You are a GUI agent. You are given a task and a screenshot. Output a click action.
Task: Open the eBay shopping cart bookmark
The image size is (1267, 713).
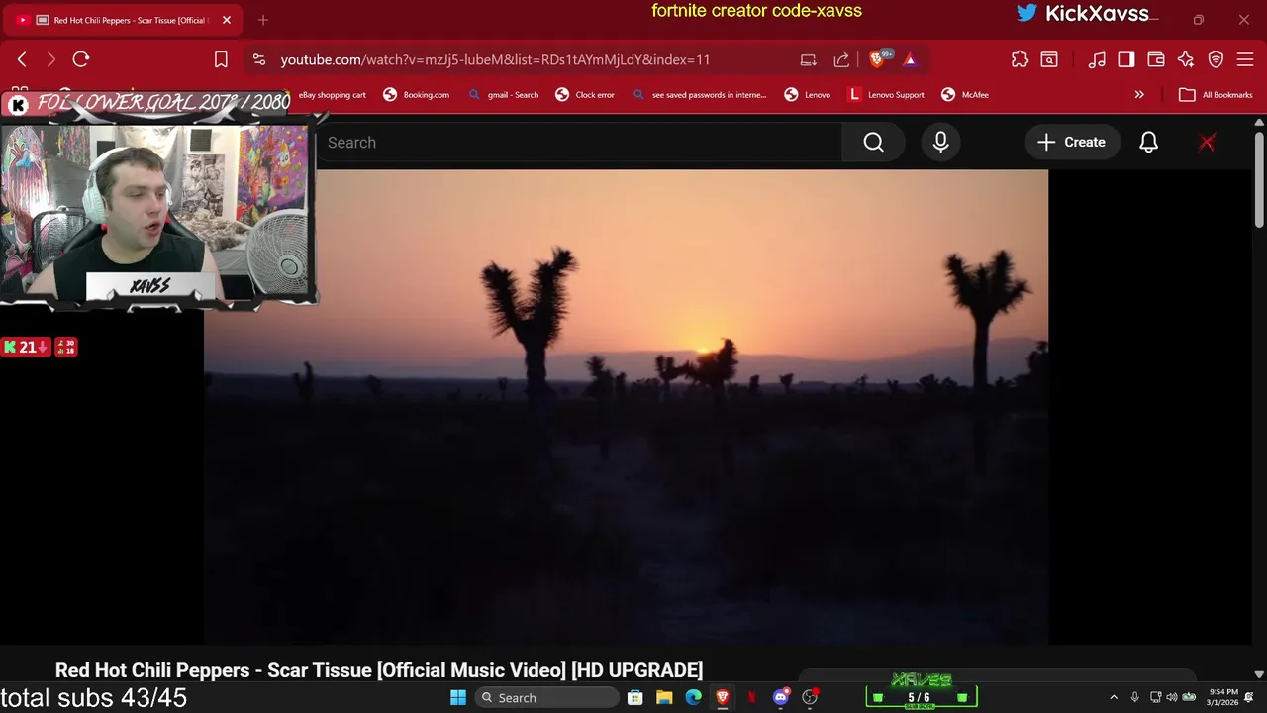coord(332,95)
